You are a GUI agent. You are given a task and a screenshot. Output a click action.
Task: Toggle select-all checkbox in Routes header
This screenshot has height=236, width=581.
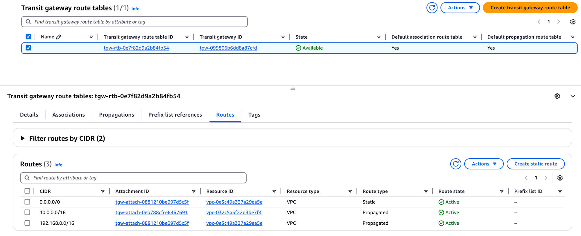pos(27,191)
